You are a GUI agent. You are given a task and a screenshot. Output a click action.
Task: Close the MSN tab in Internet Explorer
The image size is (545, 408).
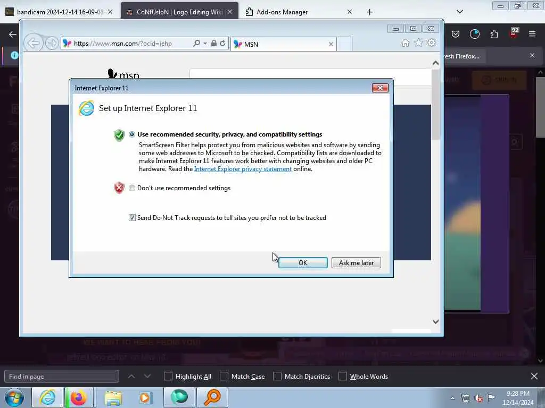[331, 44]
